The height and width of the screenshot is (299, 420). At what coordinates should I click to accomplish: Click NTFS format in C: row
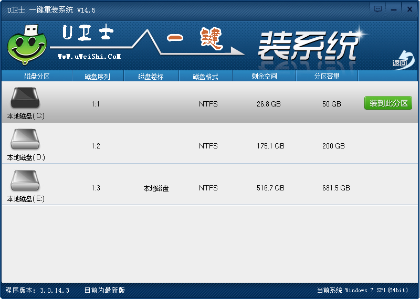208,104
